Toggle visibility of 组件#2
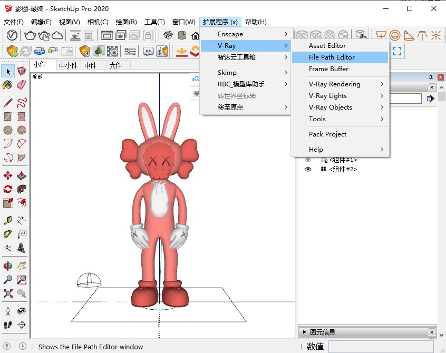 point(308,170)
